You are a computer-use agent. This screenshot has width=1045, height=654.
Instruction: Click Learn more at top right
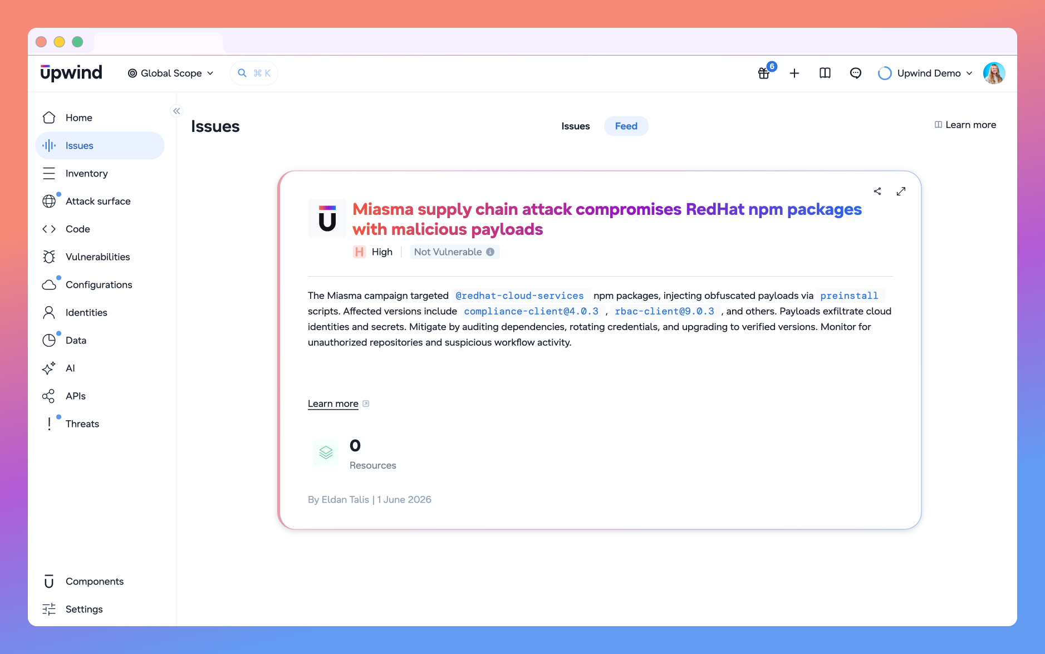pyautogui.click(x=965, y=125)
